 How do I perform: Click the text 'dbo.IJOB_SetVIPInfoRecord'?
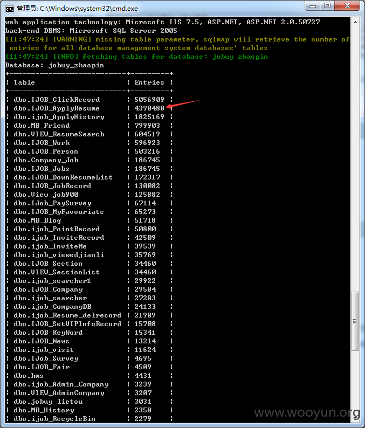pyautogui.click(x=67, y=324)
